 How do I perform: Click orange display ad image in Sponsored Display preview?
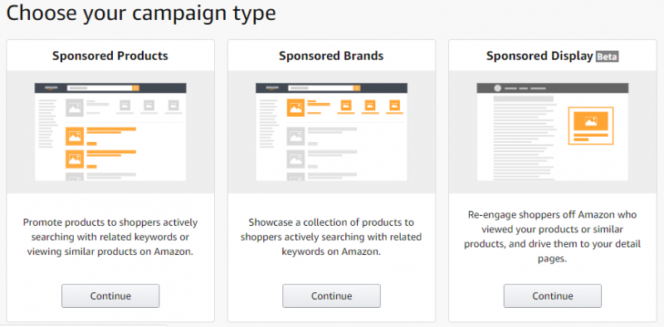[591, 121]
